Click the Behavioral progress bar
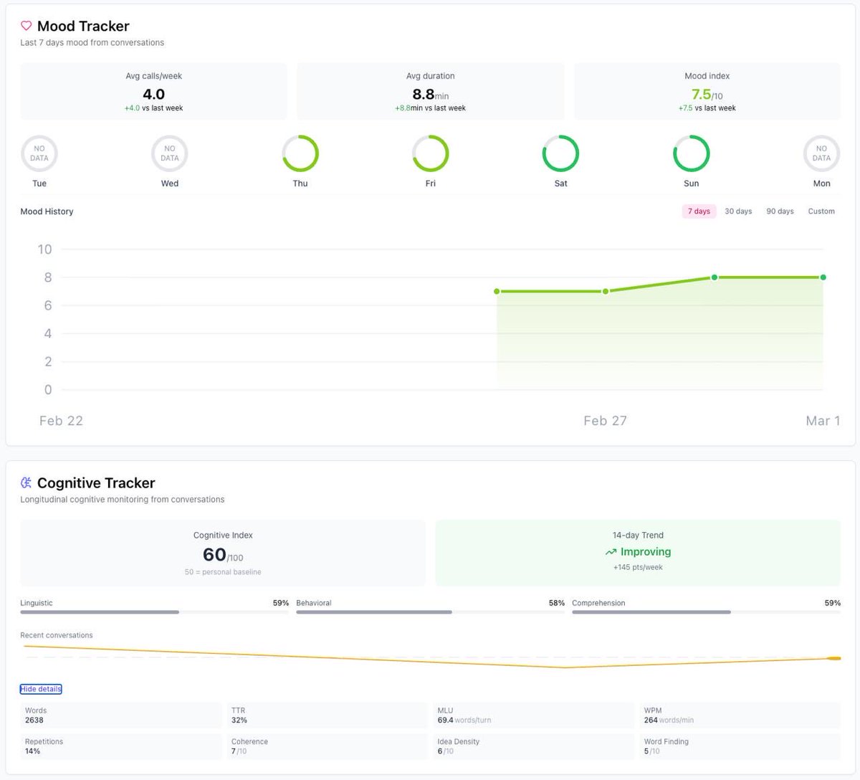 pyautogui.click(x=430, y=612)
